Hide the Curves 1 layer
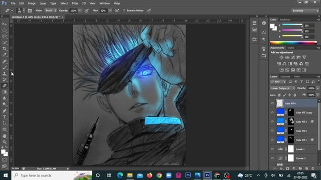Screen dimensions: 321x180 tap(272, 158)
